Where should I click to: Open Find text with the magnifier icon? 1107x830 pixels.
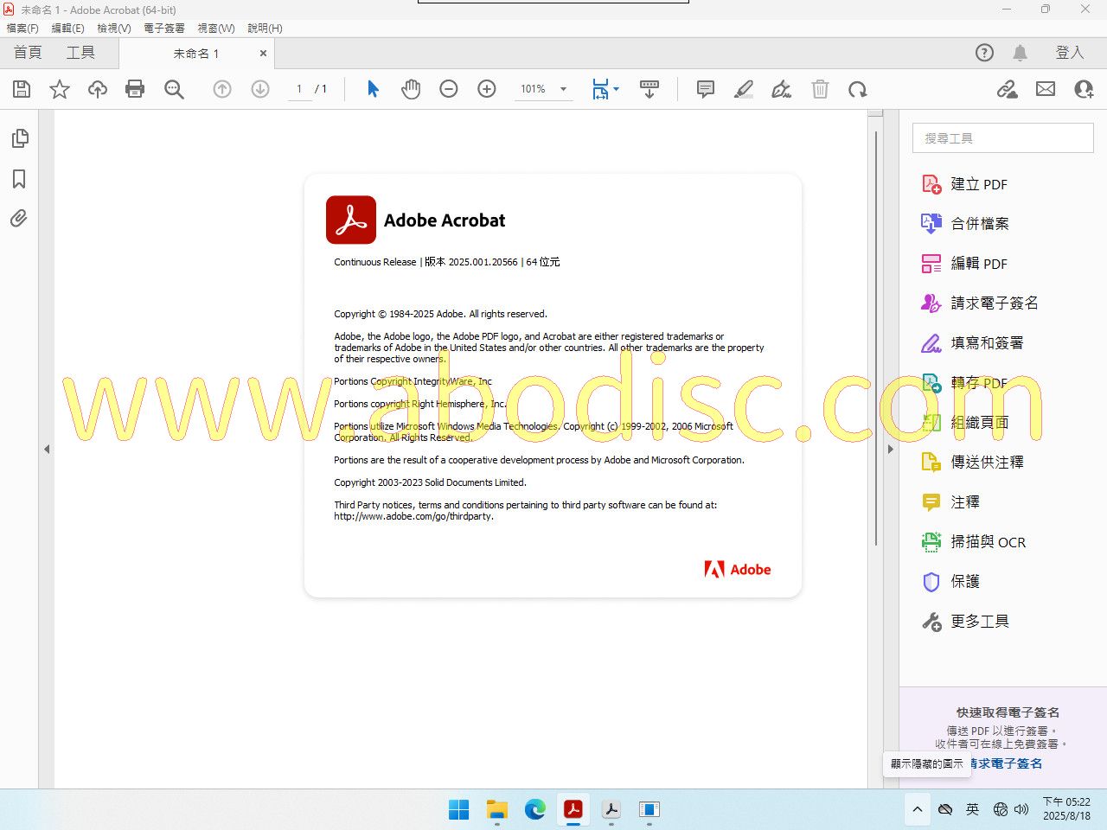(x=174, y=89)
